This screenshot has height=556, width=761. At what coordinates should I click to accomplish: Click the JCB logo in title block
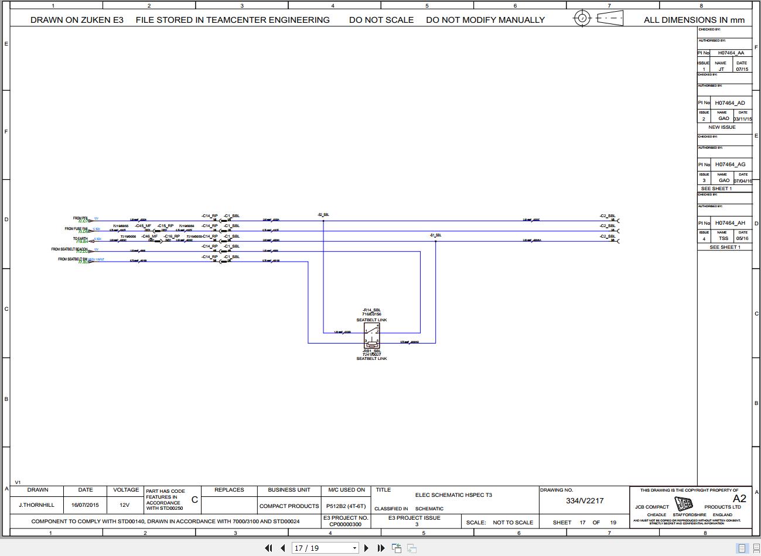[x=683, y=503]
